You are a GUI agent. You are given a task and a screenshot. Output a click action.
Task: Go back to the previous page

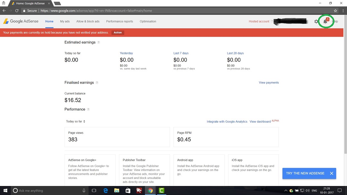click(4, 11)
